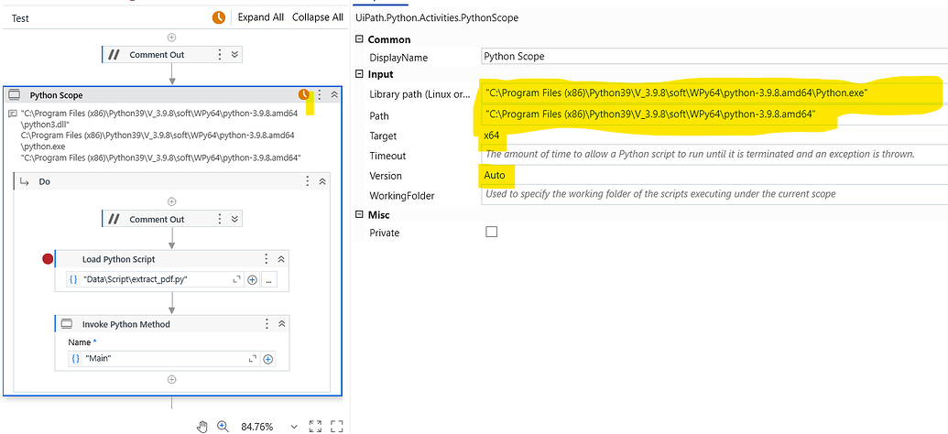Viewport: 948px width, 434px height.
Task: Click the breakpoint red dot on Load Python Script
Action: pos(48,259)
